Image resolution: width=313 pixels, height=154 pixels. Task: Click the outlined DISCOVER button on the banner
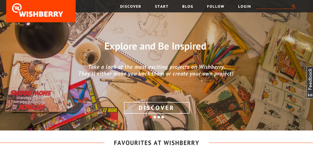[x=157, y=108]
